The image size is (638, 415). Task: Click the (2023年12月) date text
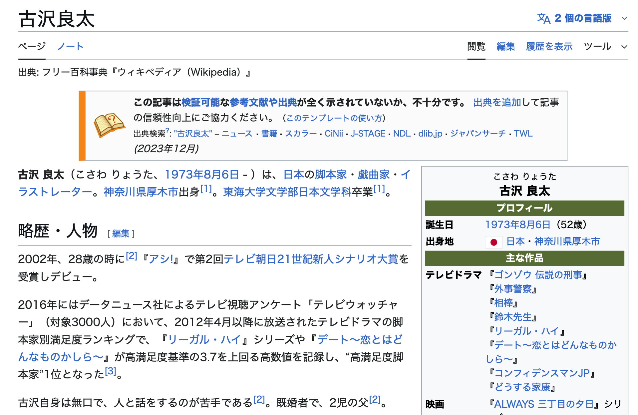click(166, 149)
